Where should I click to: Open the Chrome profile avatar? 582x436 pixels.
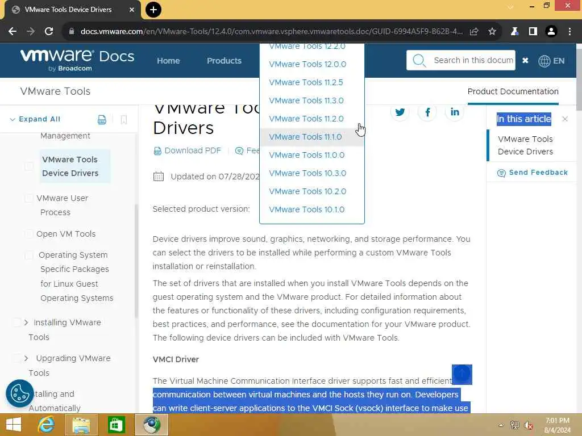click(551, 32)
